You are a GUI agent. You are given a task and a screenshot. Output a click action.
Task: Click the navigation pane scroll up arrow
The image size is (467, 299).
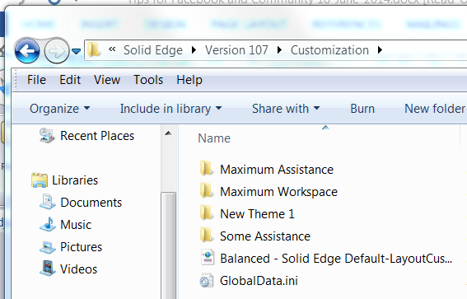[168, 133]
